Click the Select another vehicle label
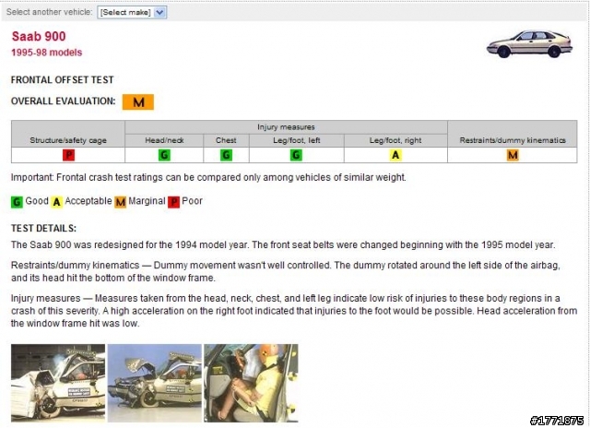The height and width of the screenshot is (428, 590). (x=49, y=12)
